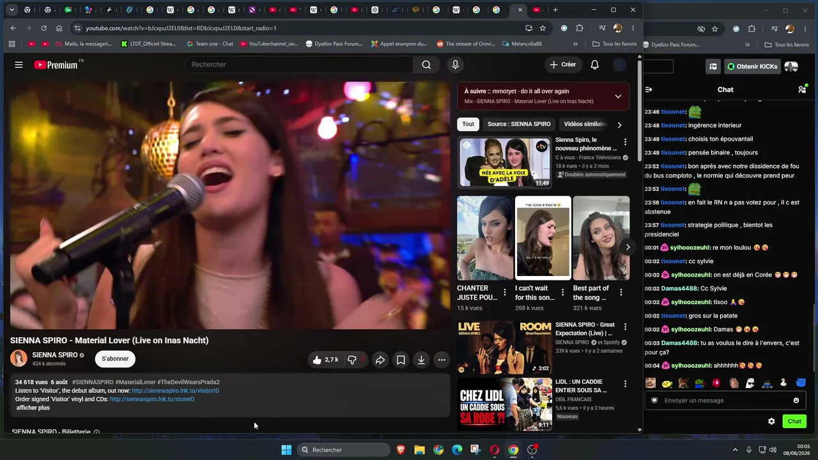Screen dimensions: 818x460
Task: Bookmark this page with the star icon
Action: point(543,28)
